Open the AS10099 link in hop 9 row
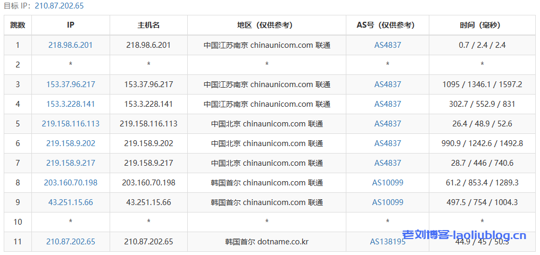This screenshot has width=540, height=255. tap(387, 202)
